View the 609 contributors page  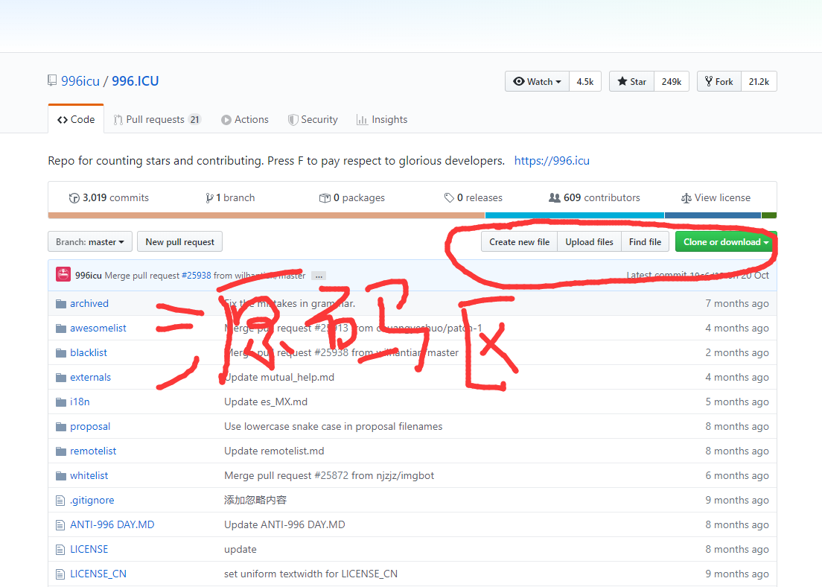[594, 197]
